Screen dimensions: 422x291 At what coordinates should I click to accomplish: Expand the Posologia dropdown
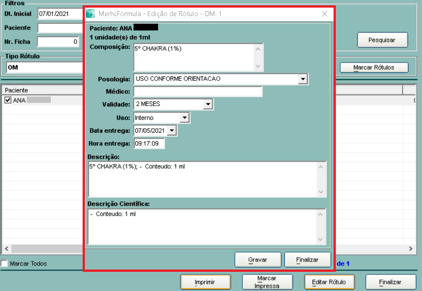[303, 79]
